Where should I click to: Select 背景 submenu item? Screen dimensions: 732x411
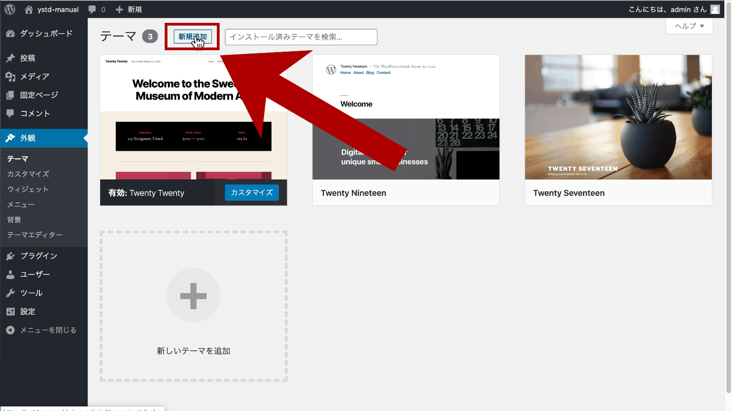(14, 220)
